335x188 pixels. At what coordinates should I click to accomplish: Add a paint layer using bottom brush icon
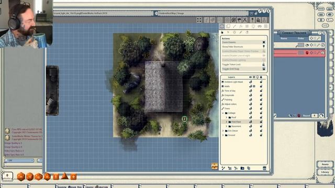[224, 168]
